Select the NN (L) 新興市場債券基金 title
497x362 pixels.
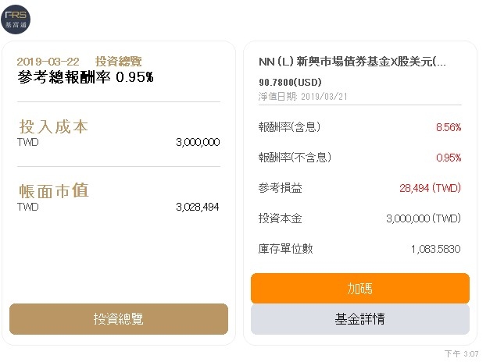pyautogui.click(x=352, y=62)
